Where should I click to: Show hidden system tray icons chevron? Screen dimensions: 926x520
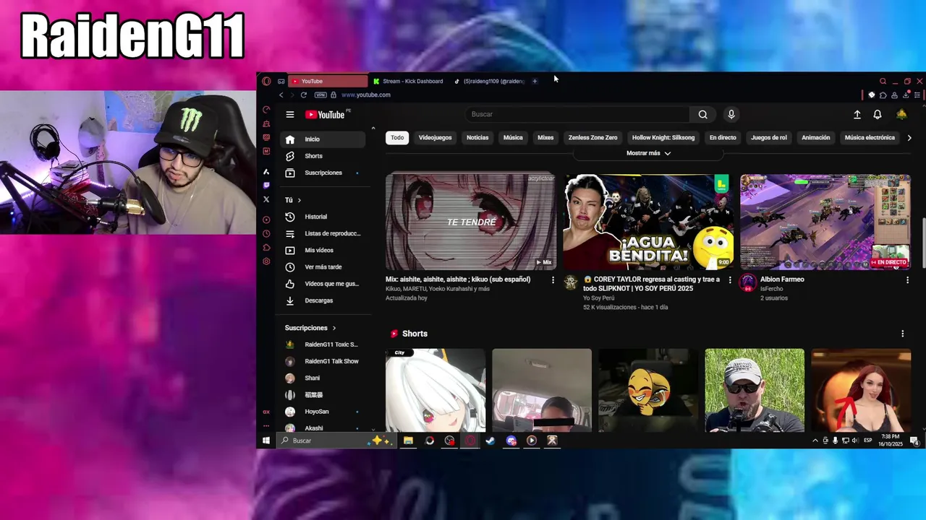coord(815,441)
